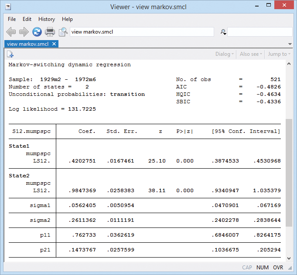The image size is (297, 275).
Task: Click p21 coefficient .1473767
Action: (82, 250)
